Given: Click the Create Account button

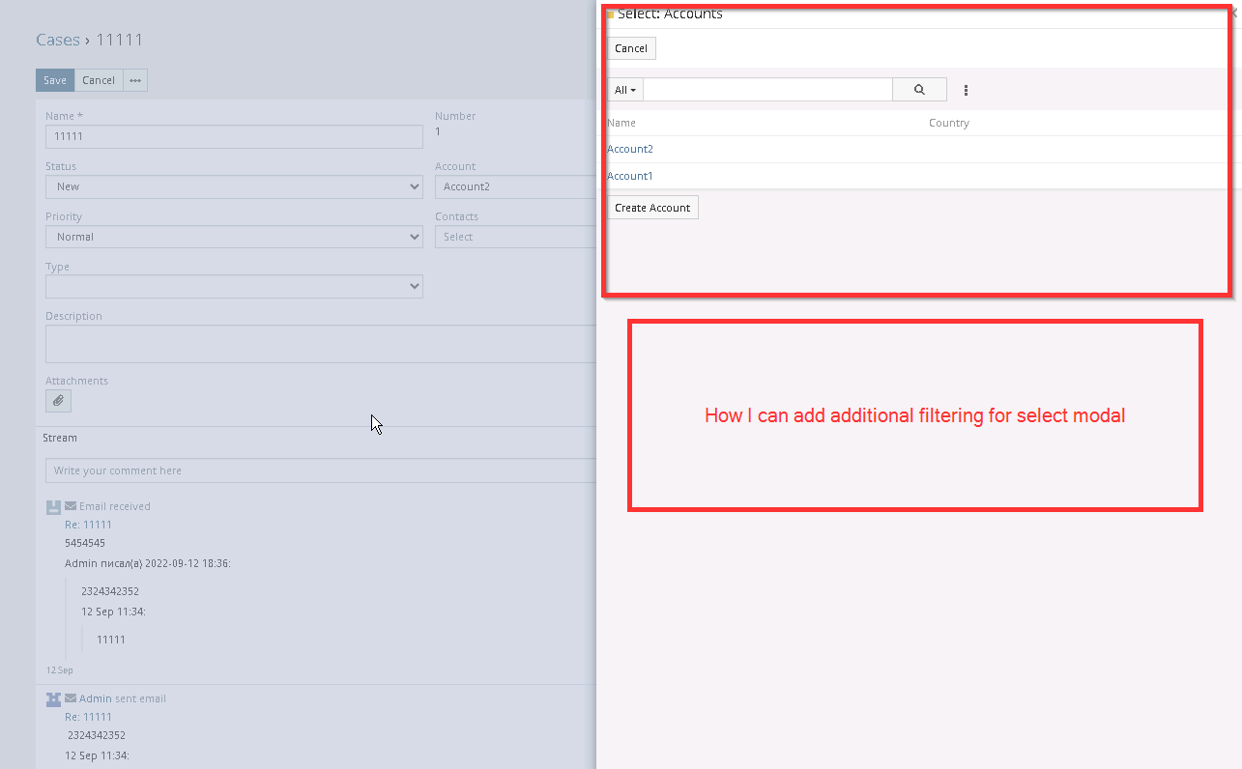Looking at the screenshot, I should (652, 208).
